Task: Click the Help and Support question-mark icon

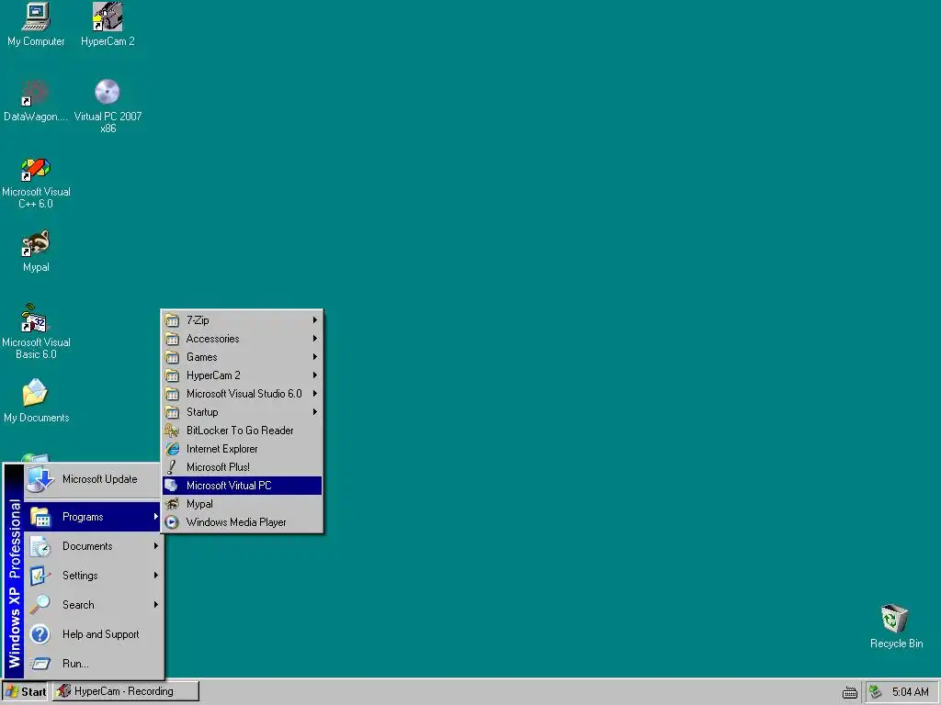Action: 40,633
